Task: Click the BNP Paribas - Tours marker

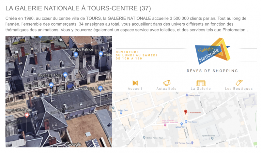Action: tap(192, 143)
